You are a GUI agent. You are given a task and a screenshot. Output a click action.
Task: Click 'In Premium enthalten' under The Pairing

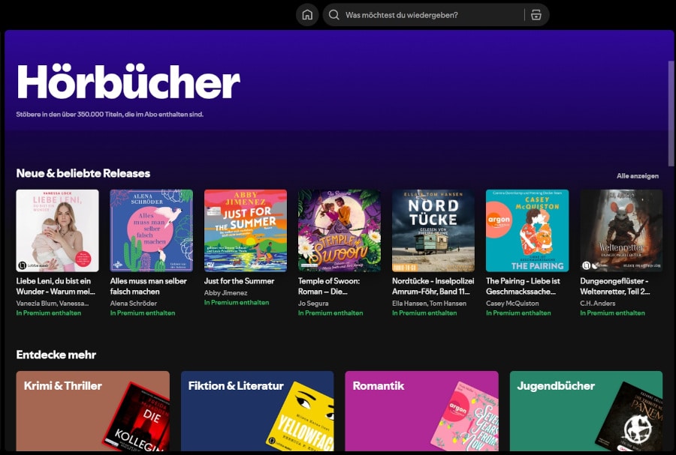518,313
